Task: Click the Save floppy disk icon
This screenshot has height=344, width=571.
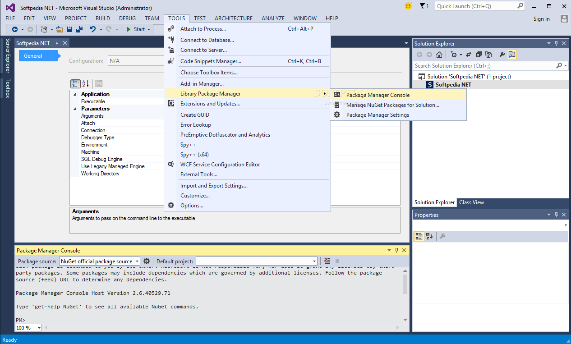Action: pyautogui.click(x=69, y=29)
